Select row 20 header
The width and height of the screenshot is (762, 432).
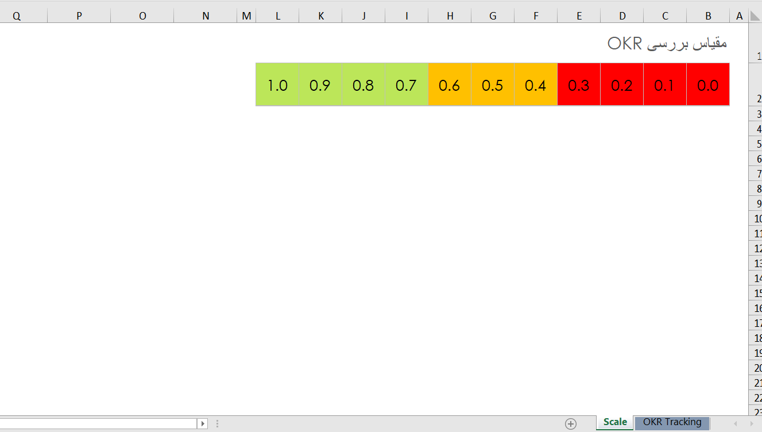(756, 368)
